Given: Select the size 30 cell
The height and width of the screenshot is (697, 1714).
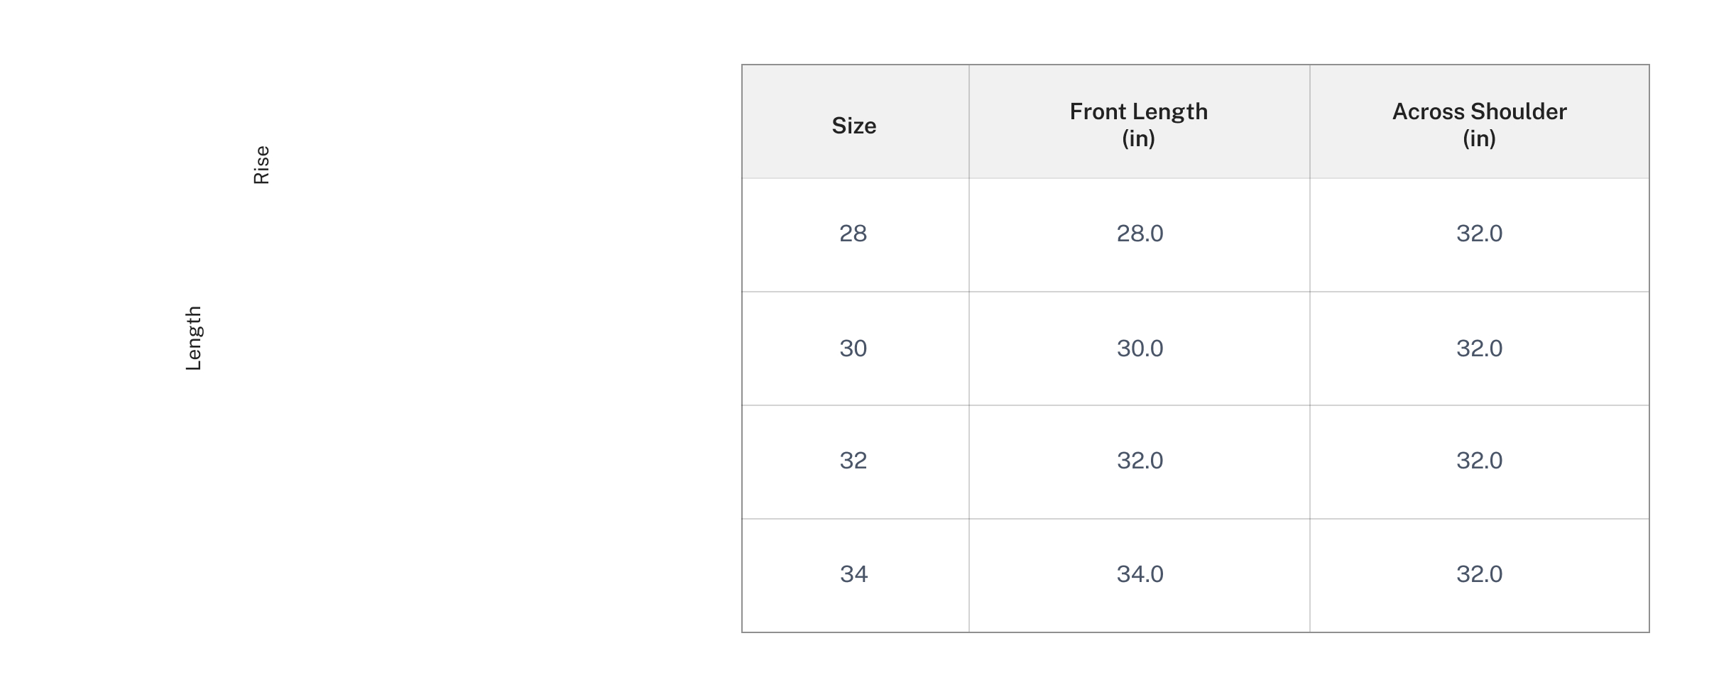Looking at the screenshot, I should pos(853,348).
